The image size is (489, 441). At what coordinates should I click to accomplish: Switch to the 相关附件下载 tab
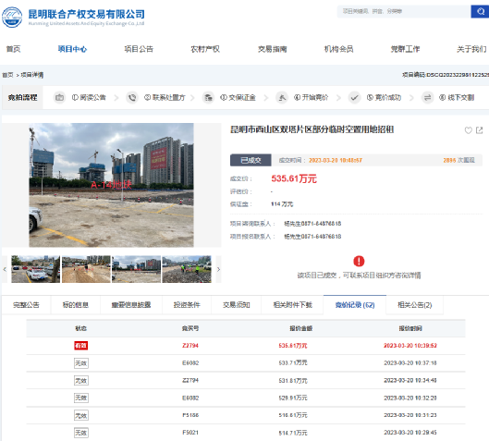click(292, 305)
